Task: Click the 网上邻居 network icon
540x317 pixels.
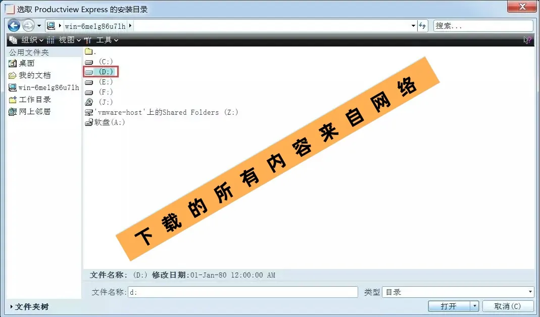Action: coord(13,112)
